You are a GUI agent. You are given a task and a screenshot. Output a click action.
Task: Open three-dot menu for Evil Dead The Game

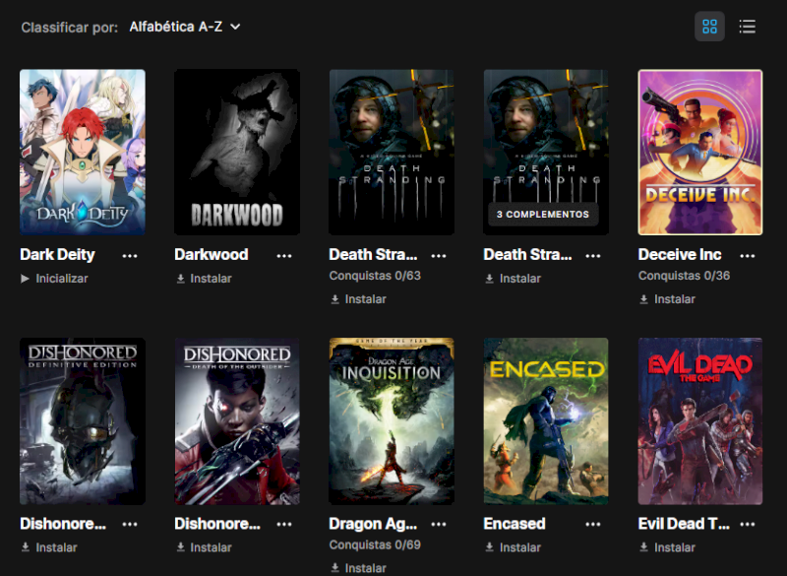pyautogui.click(x=748, y=524)
